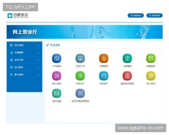The width and height of the screenshot is (169, 135).
Task: Open the orange 水费查询 droplet icon
Action: tap(104, 58)
